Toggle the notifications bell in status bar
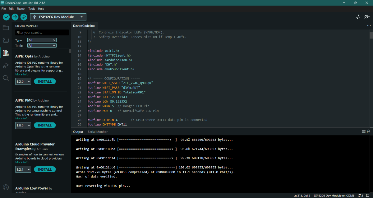This screenshot has width=373, height=198. tap(360, 196)
